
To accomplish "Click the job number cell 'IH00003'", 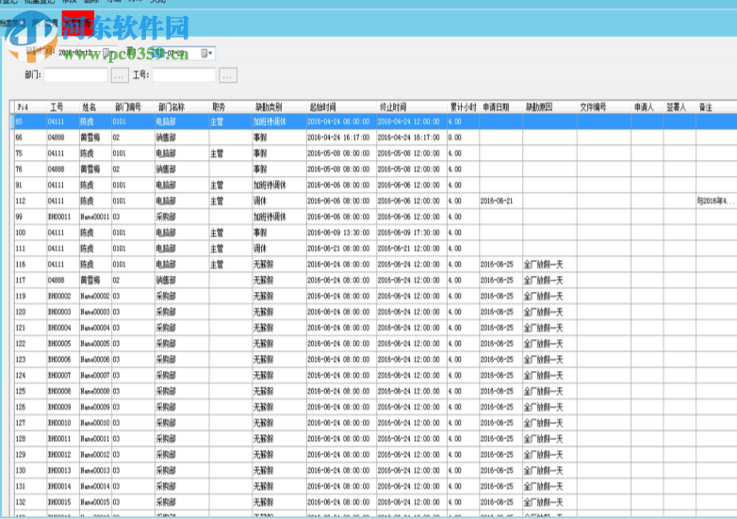I will (x=59, y=312).
